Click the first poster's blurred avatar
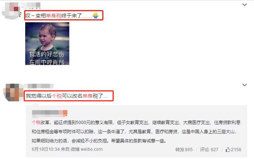254x159 pixels. (x=11, y=10)
